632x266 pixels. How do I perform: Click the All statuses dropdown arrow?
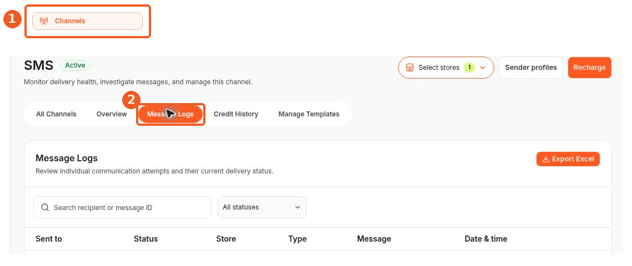click(298, 207)
